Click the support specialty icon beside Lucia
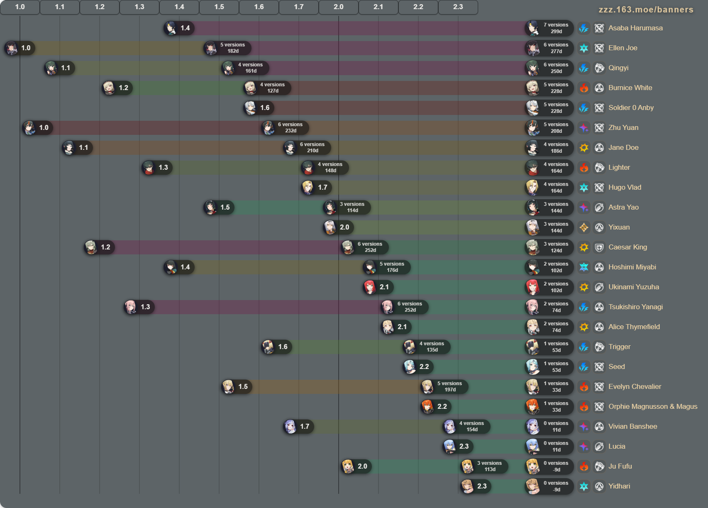 tap(599, 447)
